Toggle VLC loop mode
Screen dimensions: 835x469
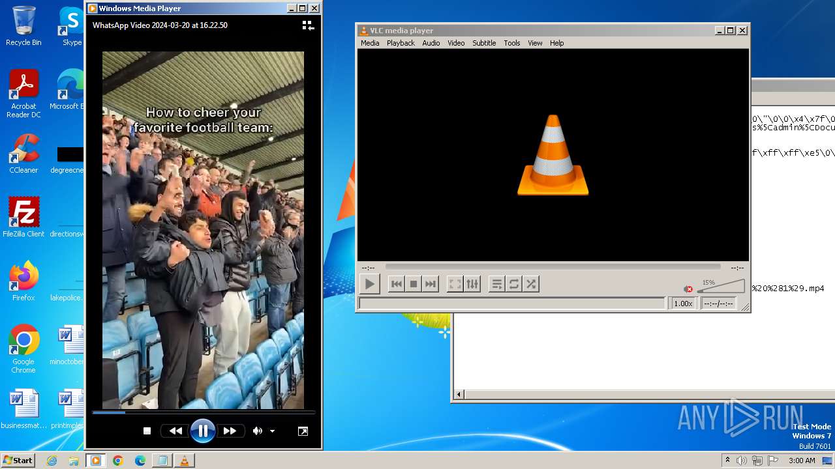coord(514,284)
